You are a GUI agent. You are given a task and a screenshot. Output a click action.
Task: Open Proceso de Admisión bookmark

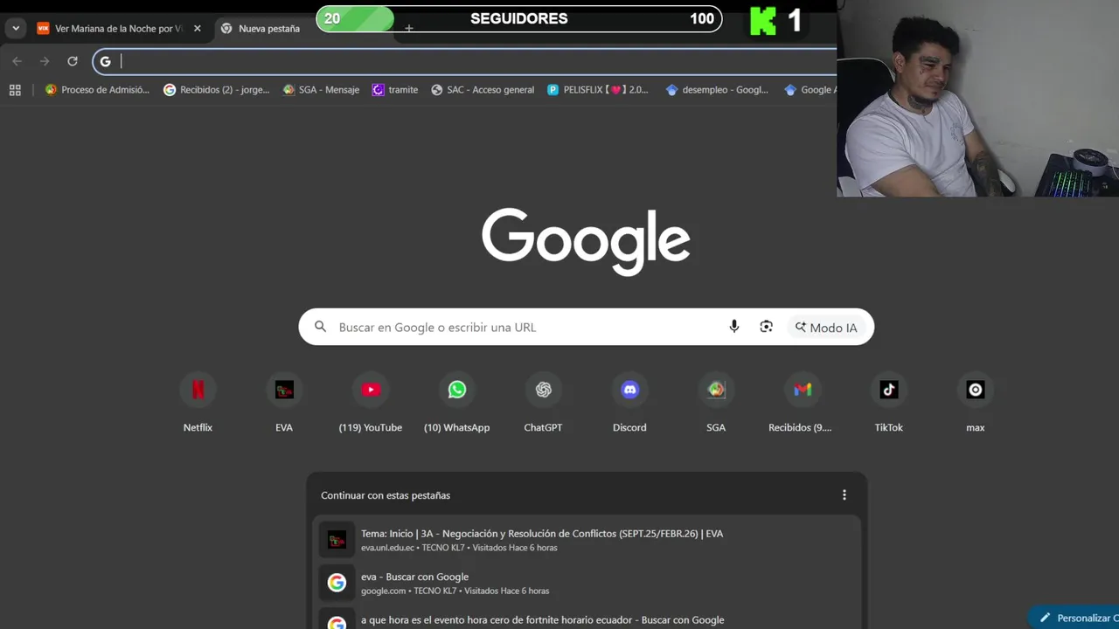click(97, 89)
